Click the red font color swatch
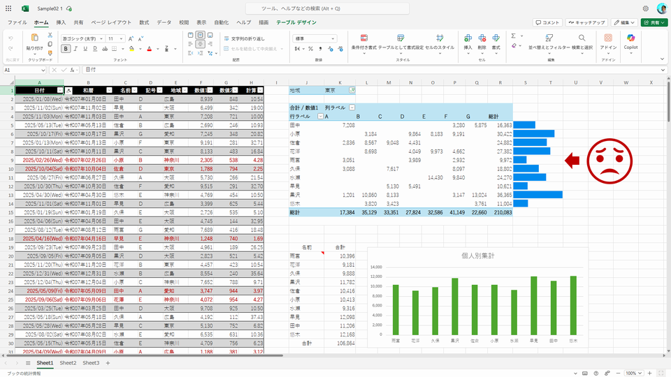Image resolution: width=671 pixels, height=377 pixels. pyautogui.click(x=149, y=49)
